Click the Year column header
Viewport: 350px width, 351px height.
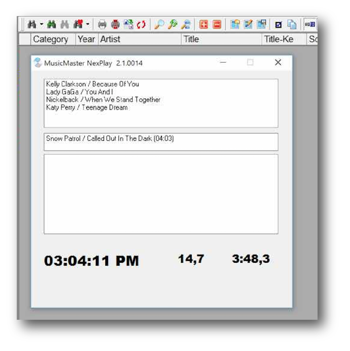click(x=86, y=39)
